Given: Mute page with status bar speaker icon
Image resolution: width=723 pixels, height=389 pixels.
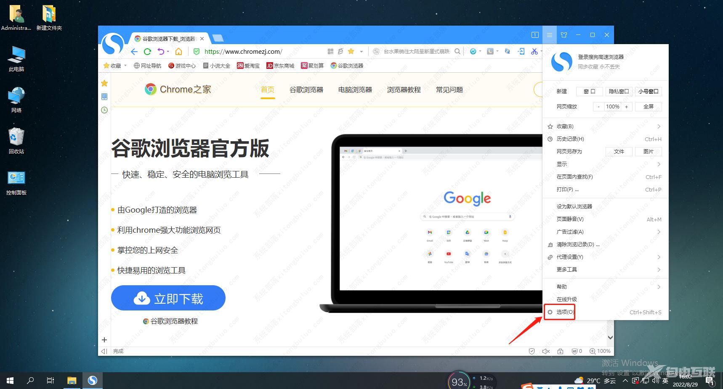Looking at the screenshot, I should click(x=546, y=351).
